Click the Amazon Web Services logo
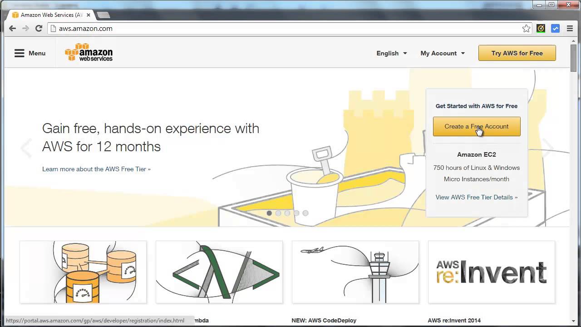 89,52
